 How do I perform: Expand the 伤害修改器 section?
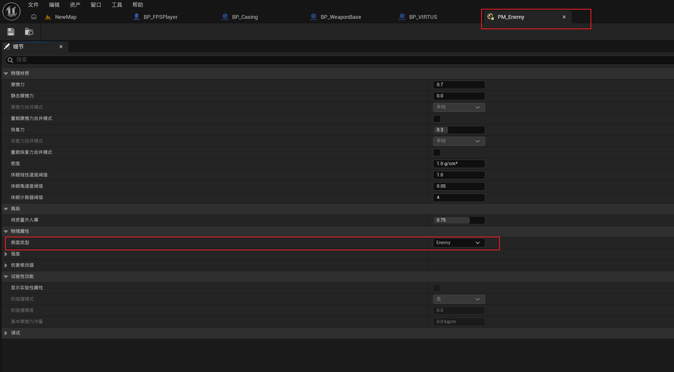pos(6,265)
